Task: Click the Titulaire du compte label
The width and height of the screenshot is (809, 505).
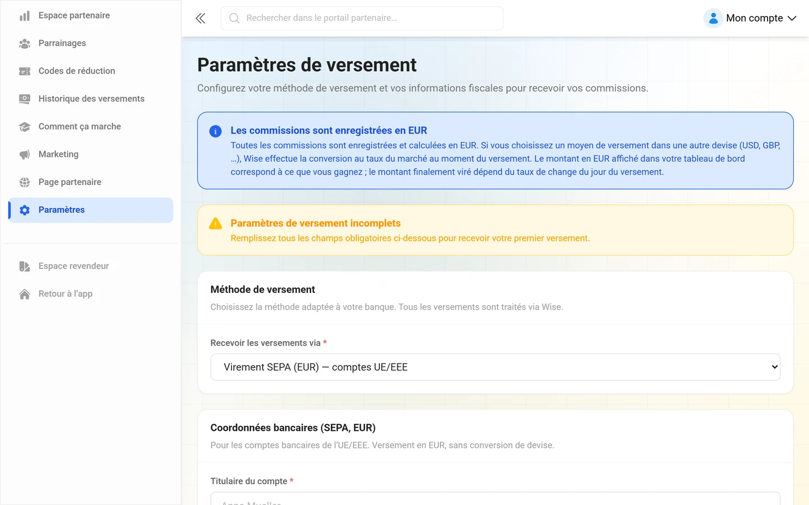Action: pyautogui.click(x=249, y=481)
